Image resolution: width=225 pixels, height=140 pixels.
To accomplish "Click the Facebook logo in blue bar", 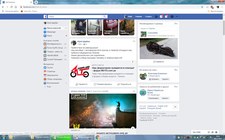I will click(45, 17).
